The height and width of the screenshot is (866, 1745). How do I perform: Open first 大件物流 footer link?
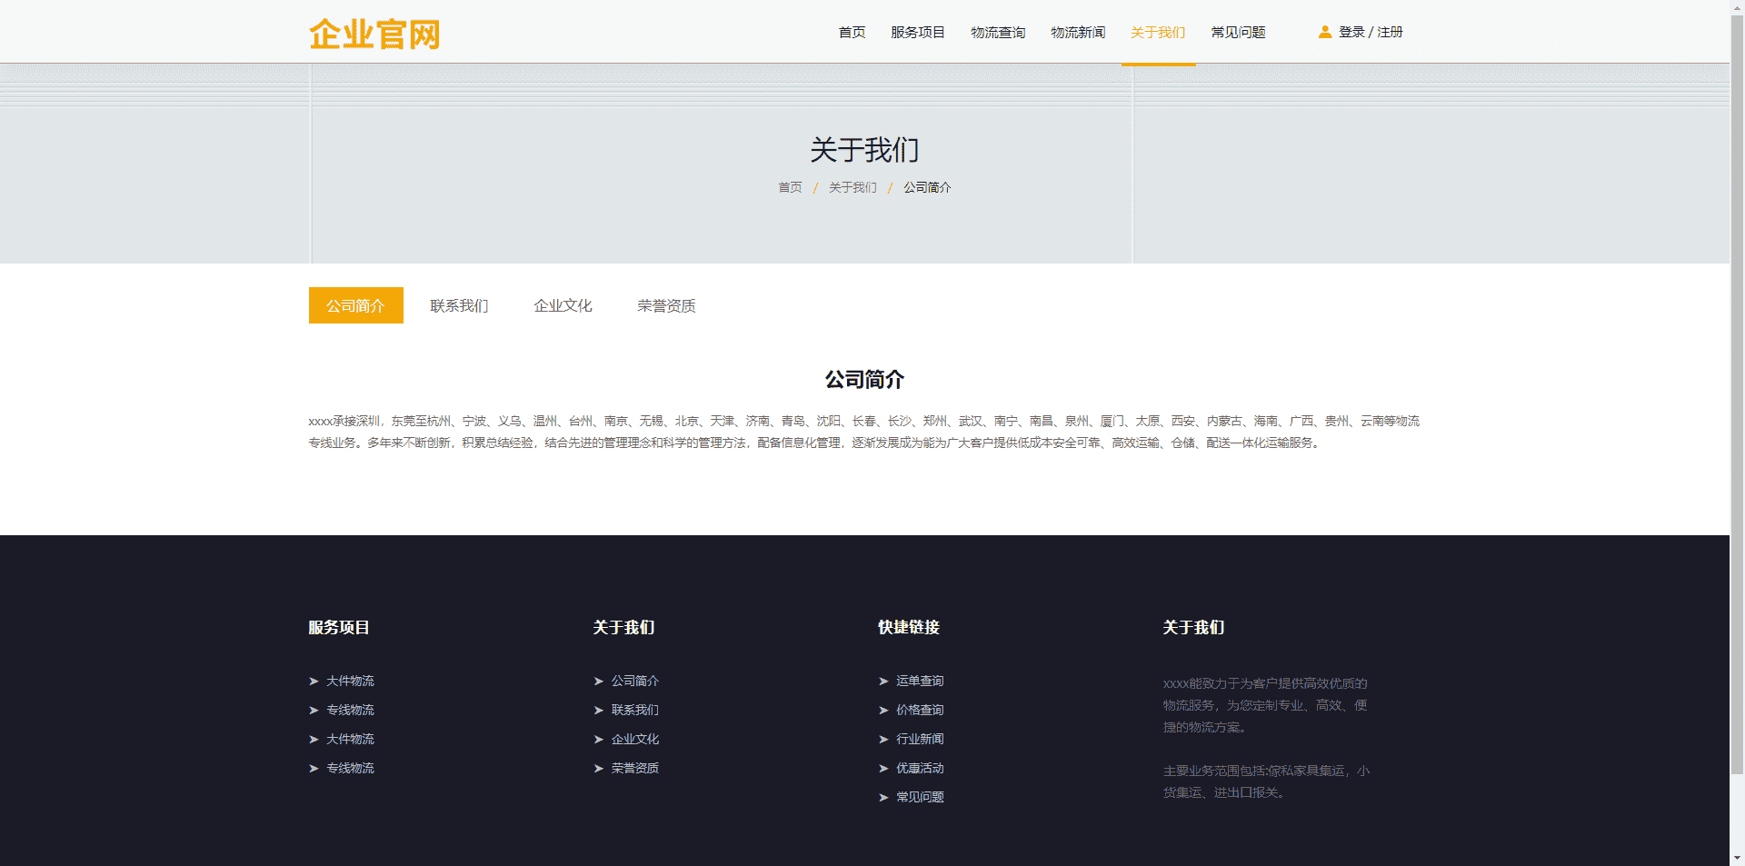click(351, 681)
